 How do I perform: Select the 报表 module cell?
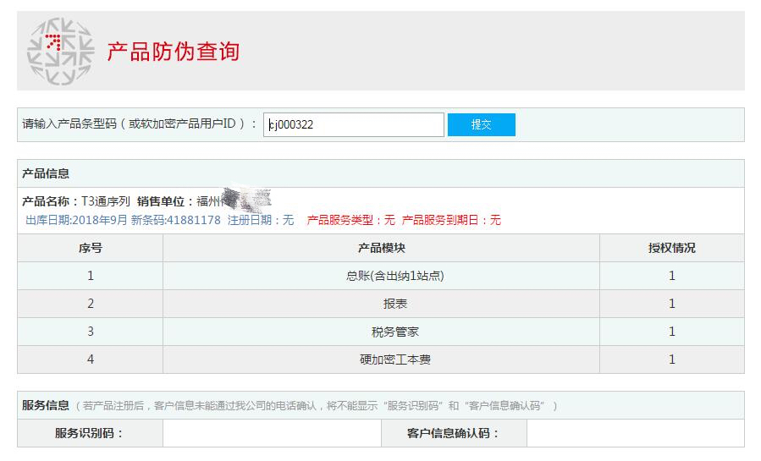click(x=382, y=304)
